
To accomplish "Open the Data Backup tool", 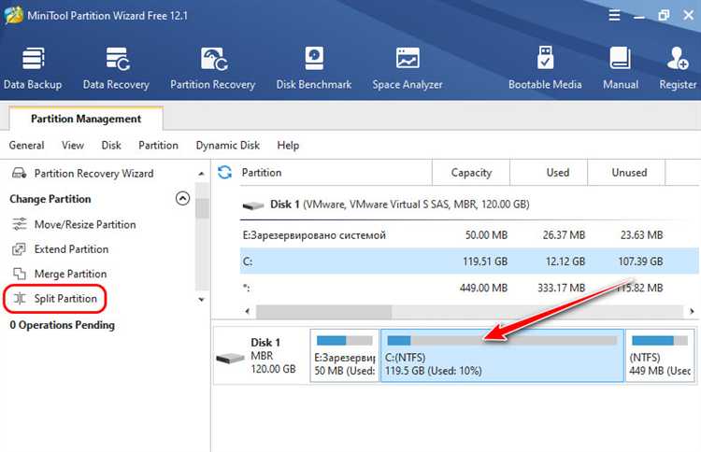I will tap(33, 67).
